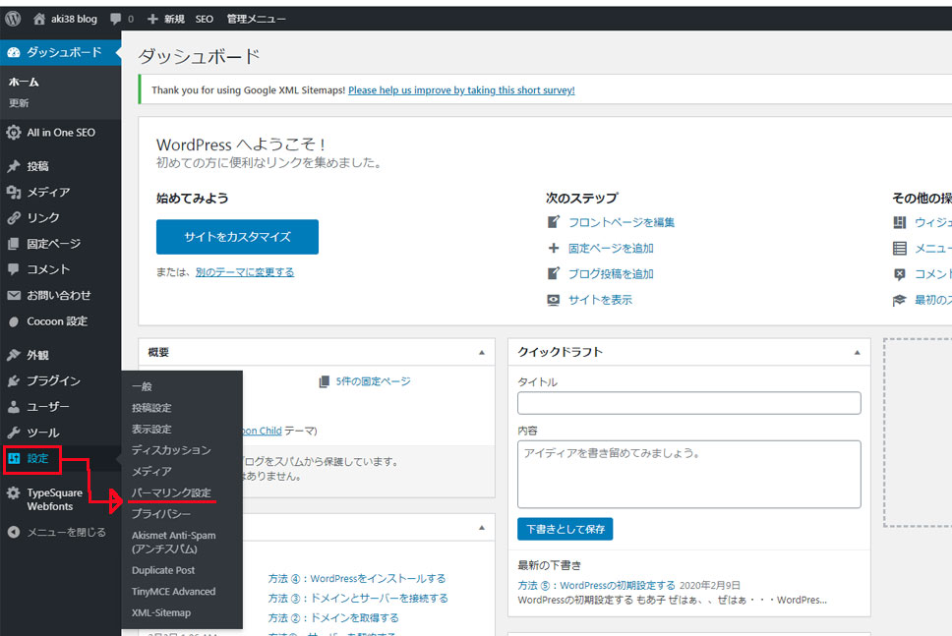Select 投稿設定 in the settings submenu
This screenshot has height=636, width=952.
point(151,408)
